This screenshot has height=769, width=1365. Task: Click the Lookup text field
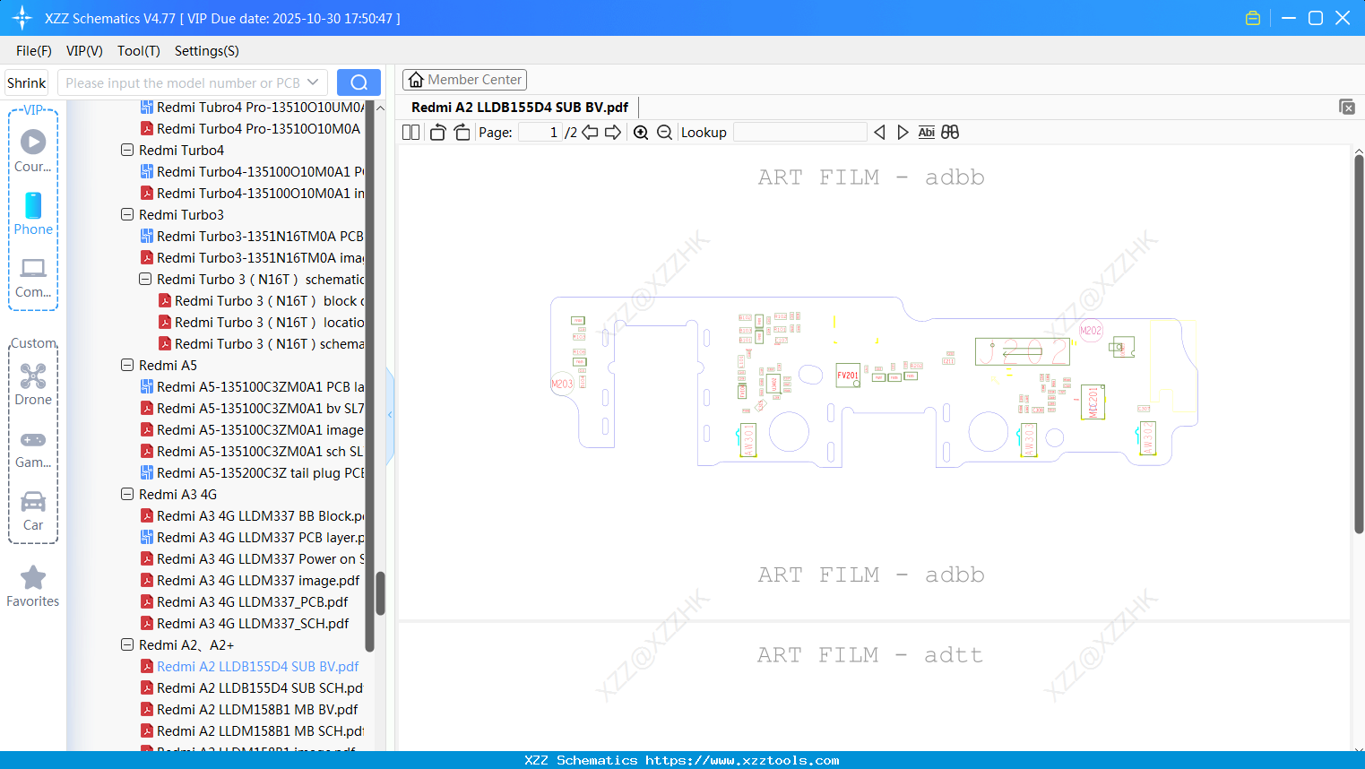pyautogui.click(x=799, y=133)
